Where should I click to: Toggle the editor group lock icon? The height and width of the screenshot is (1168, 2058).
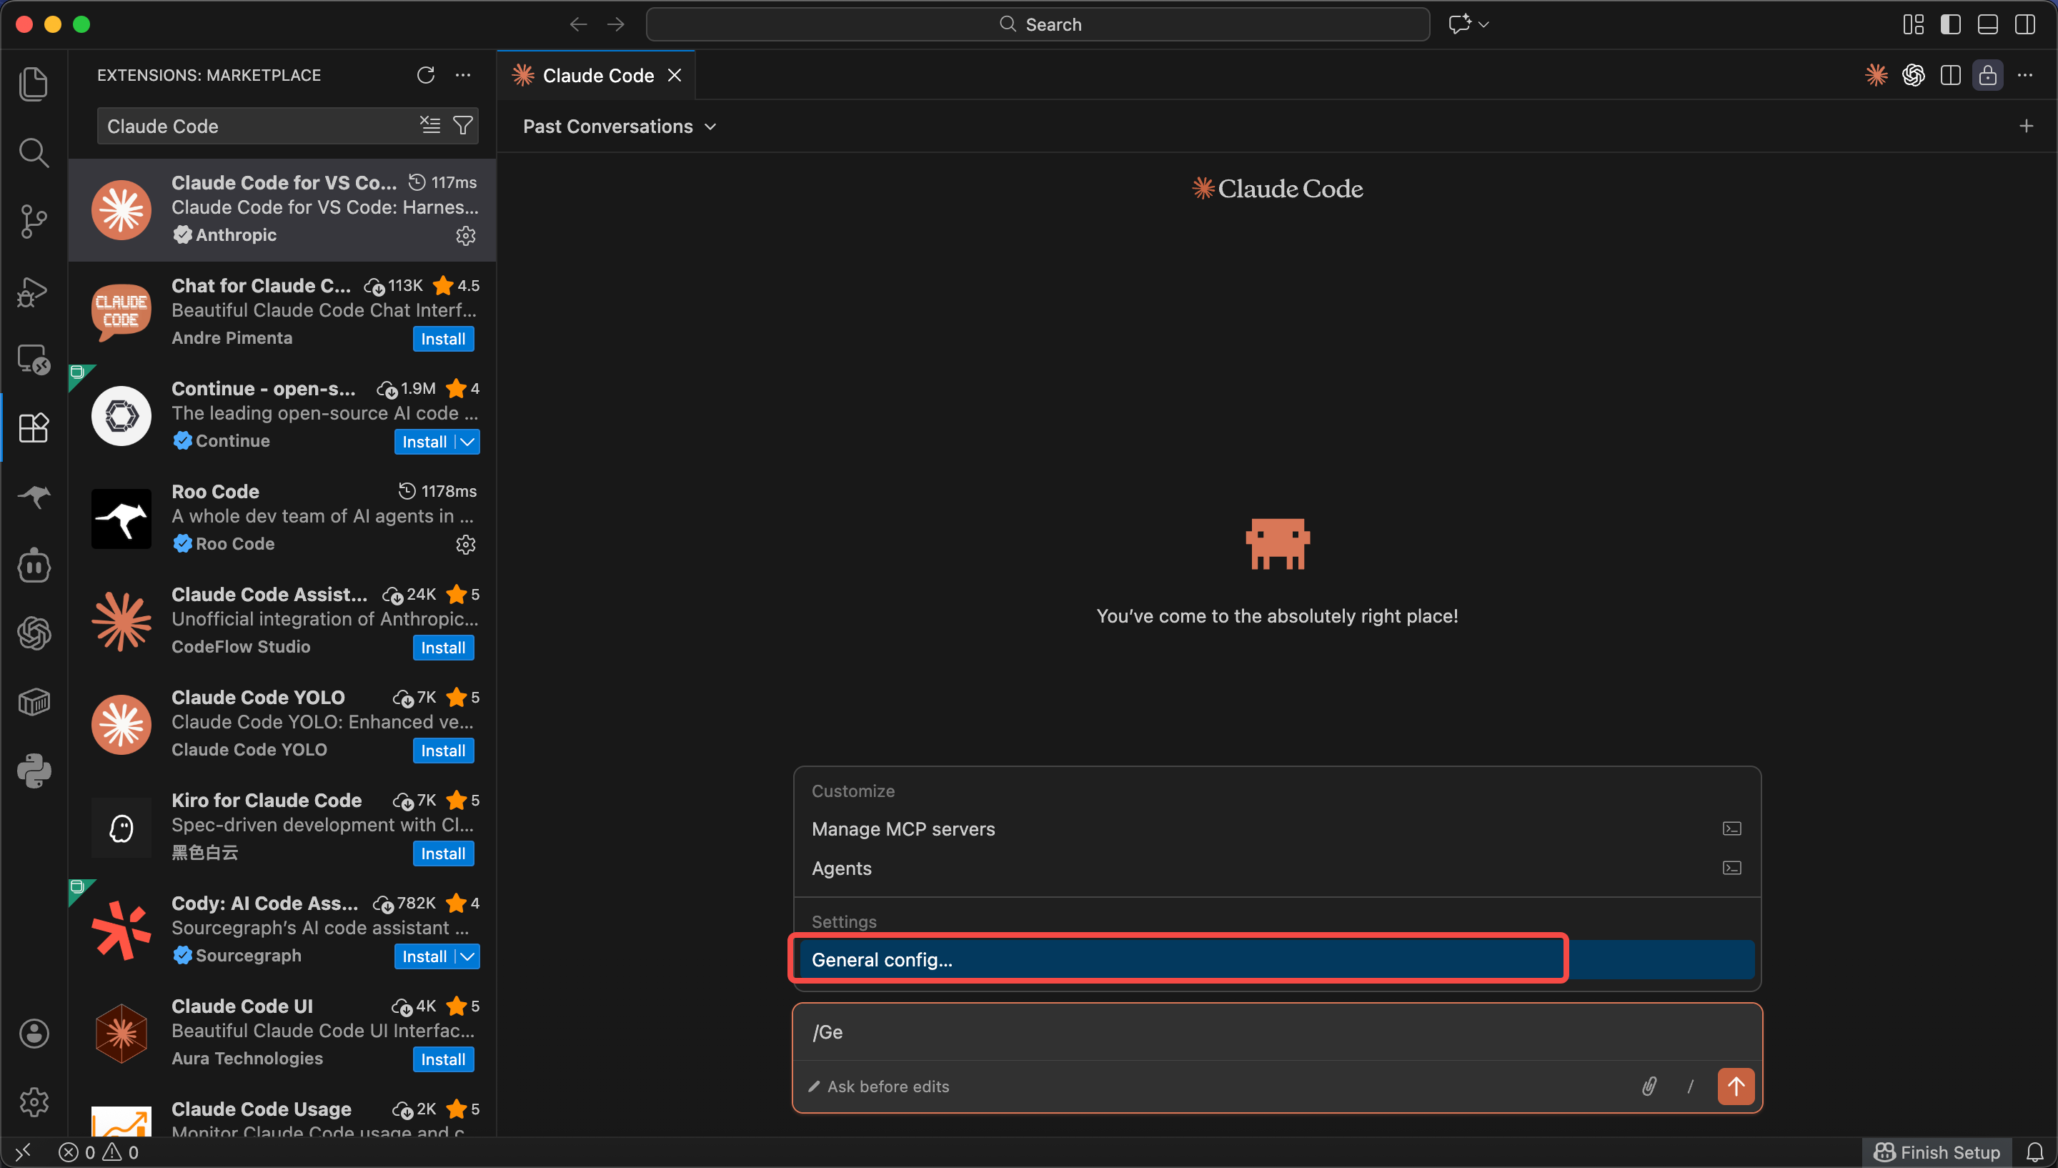1988,74
